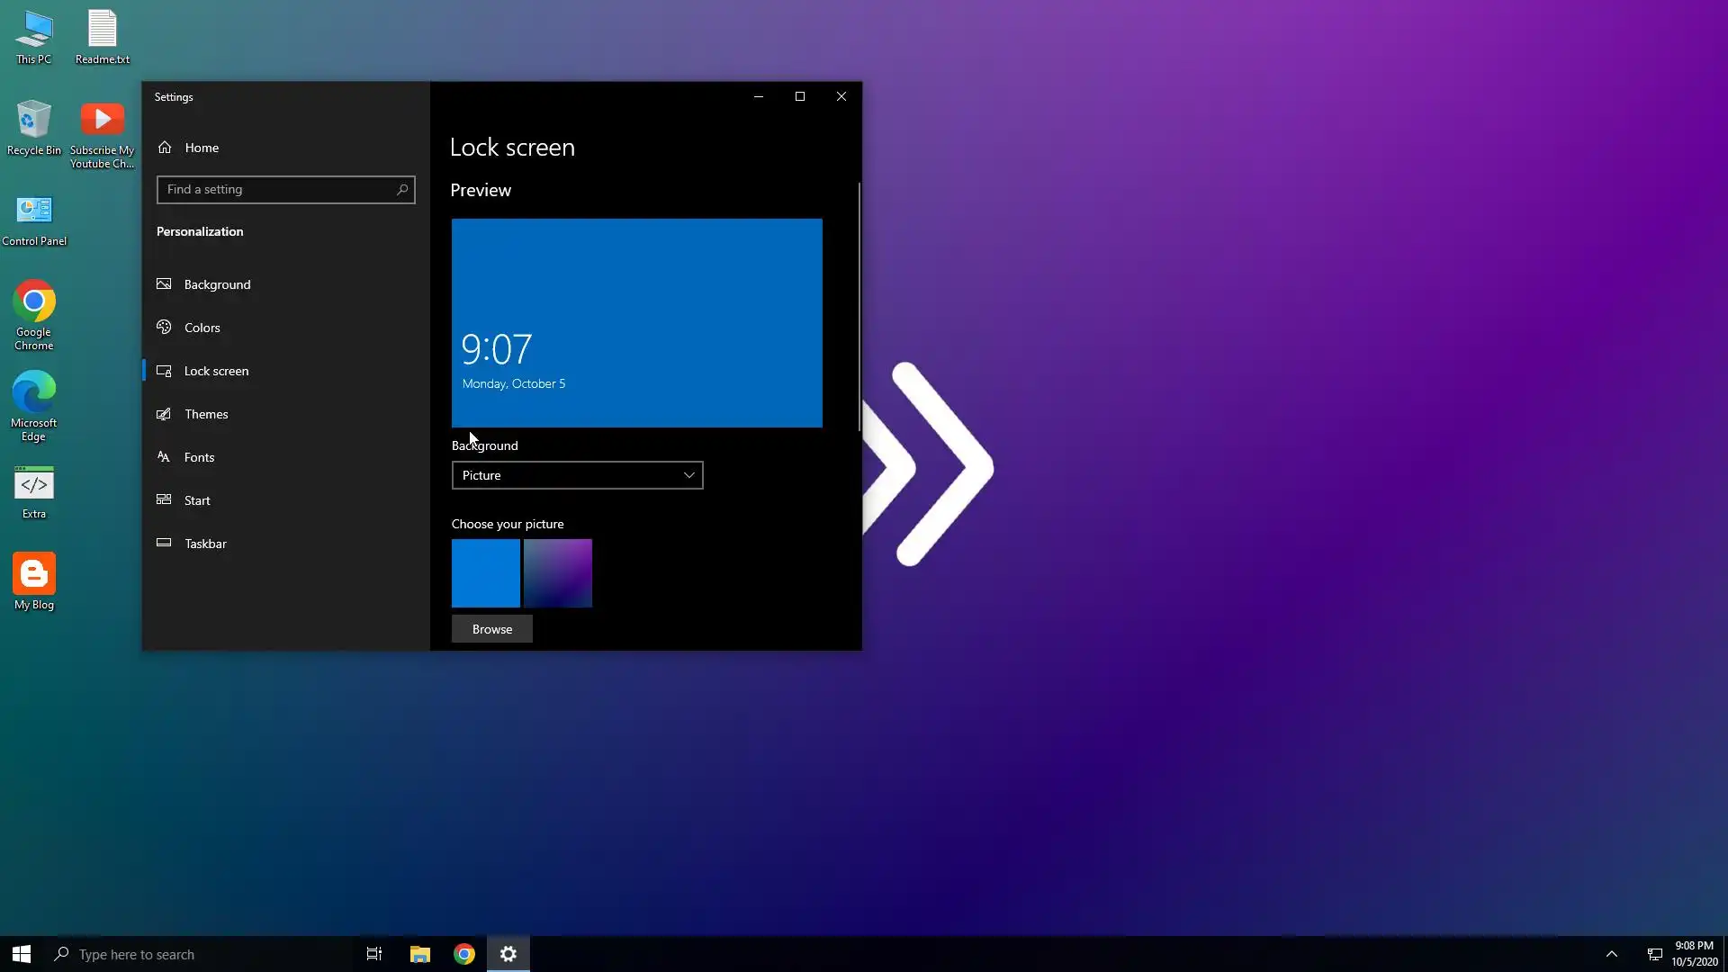The width and height of the screenshot is (1728, 972).
Task: Click the search magnifier in Find a setting
Action: 402,190
